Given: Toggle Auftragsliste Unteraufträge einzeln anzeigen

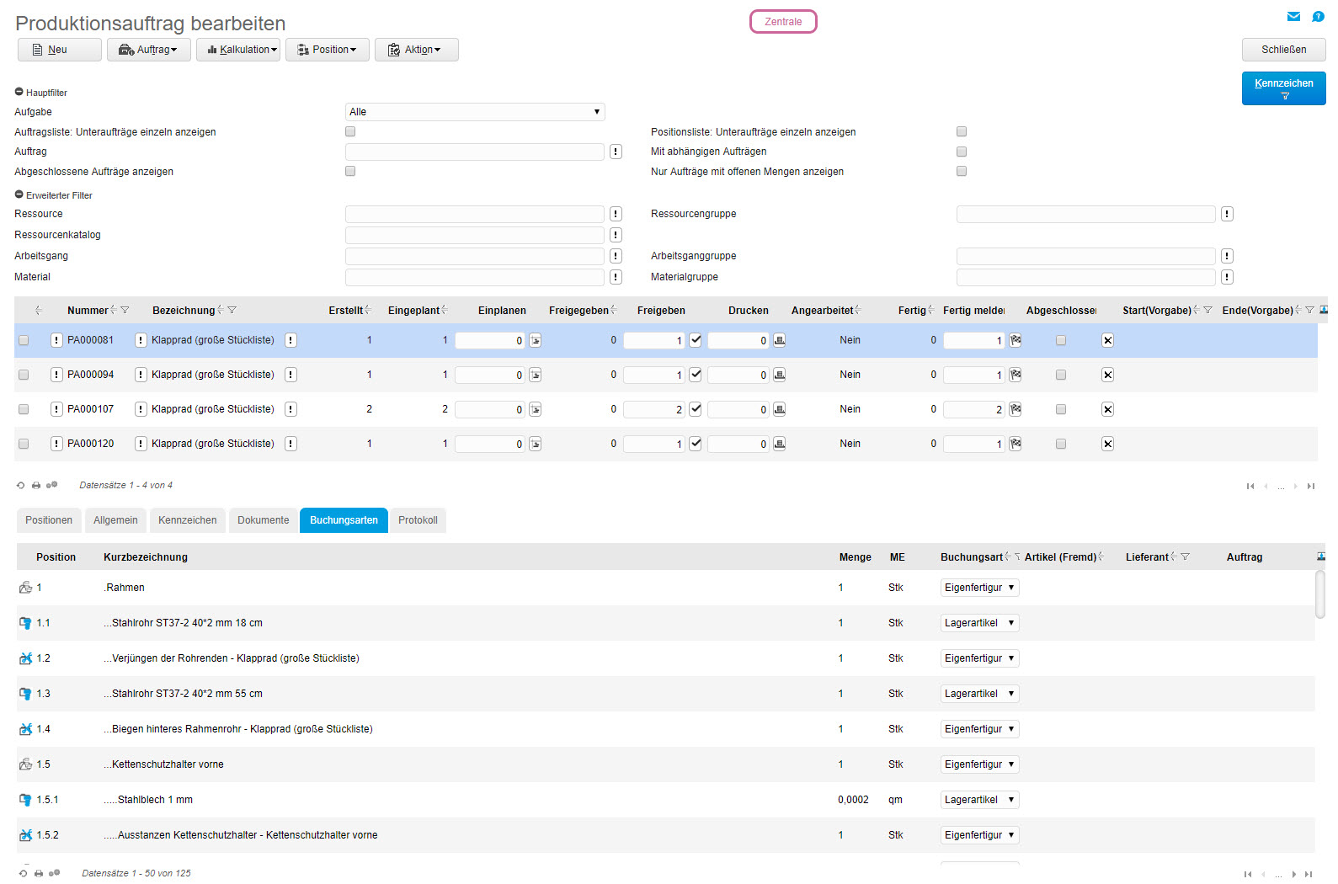Looking at the screenshot, I should pos(350,131).
